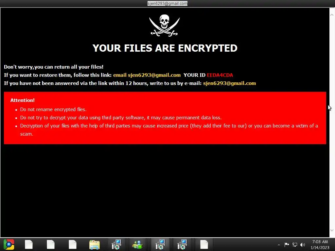Open the Windows Explorer folder taskbar icon
The width and height of the screenshot is (335, 251).
[95, 244]
